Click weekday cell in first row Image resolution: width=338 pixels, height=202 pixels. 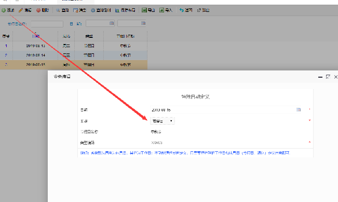66,46
